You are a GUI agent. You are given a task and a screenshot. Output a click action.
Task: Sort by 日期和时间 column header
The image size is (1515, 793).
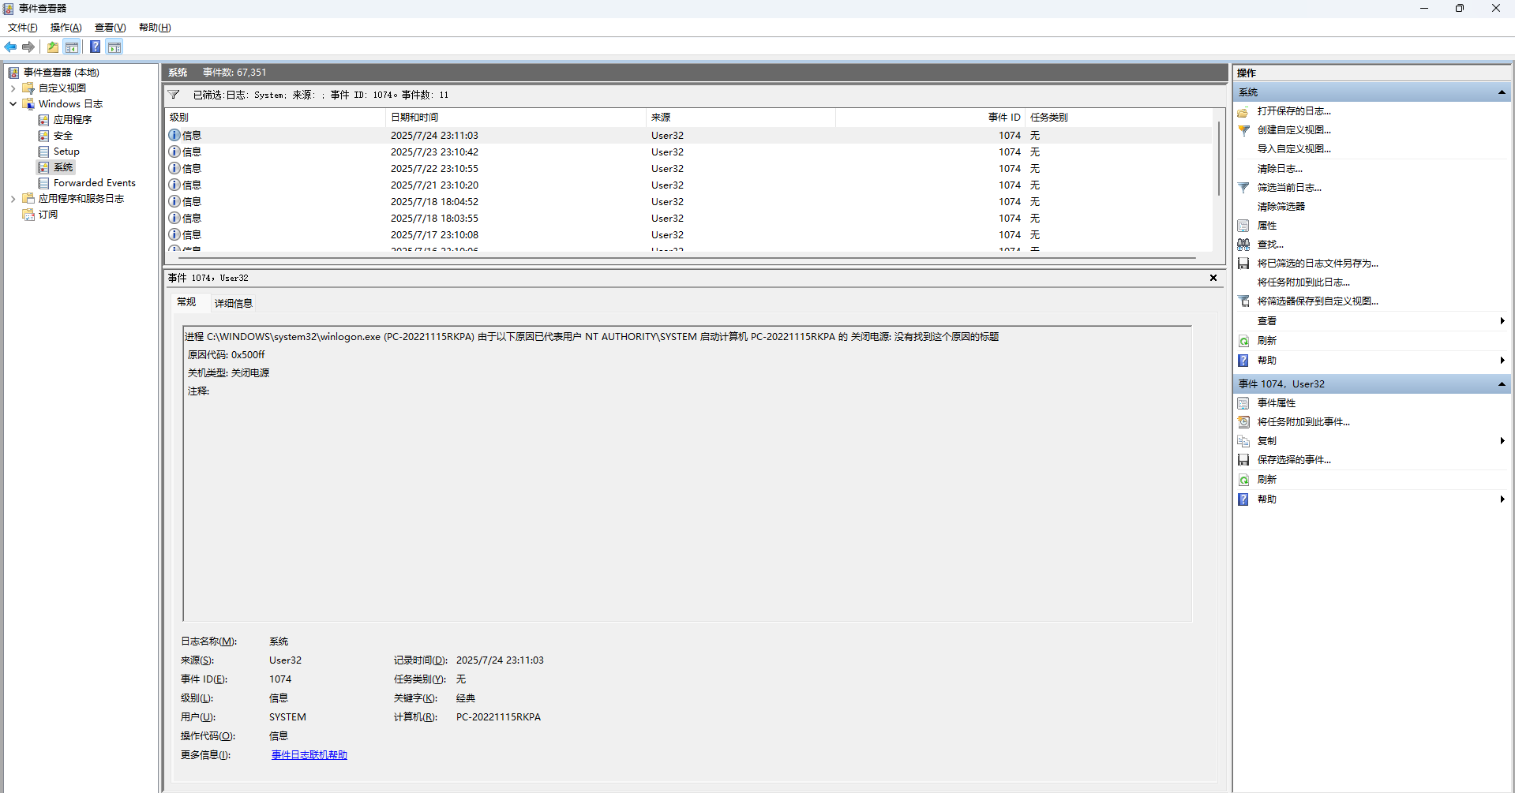click(516, 118)
